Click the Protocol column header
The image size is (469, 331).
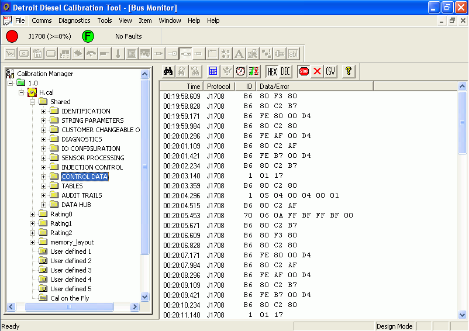click(x=219, y=87)
